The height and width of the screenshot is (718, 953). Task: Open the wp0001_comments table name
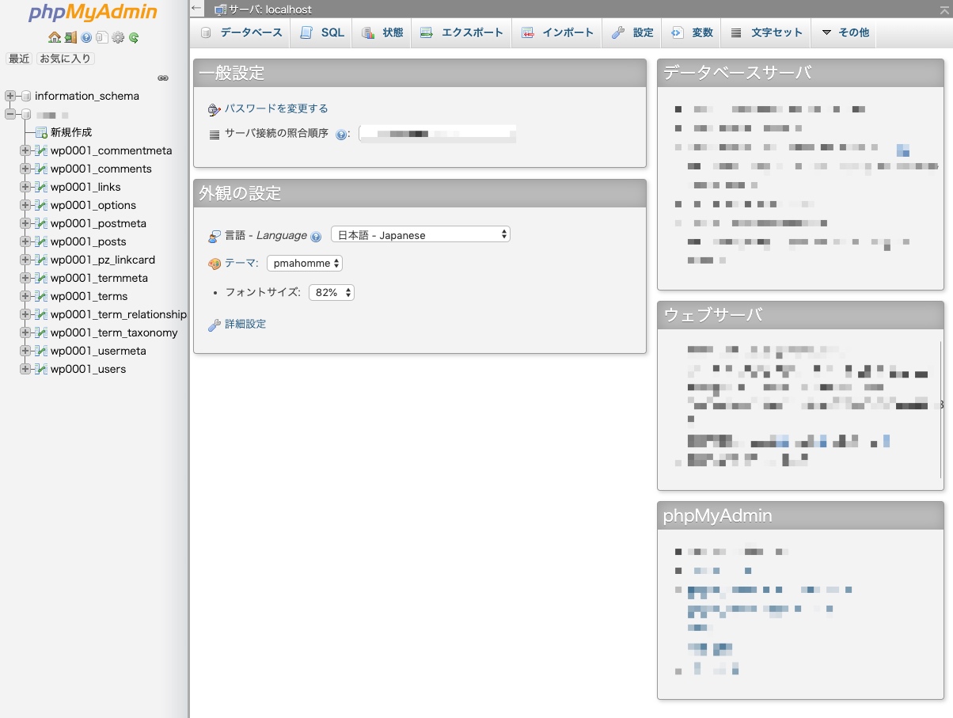click(101, 169)
